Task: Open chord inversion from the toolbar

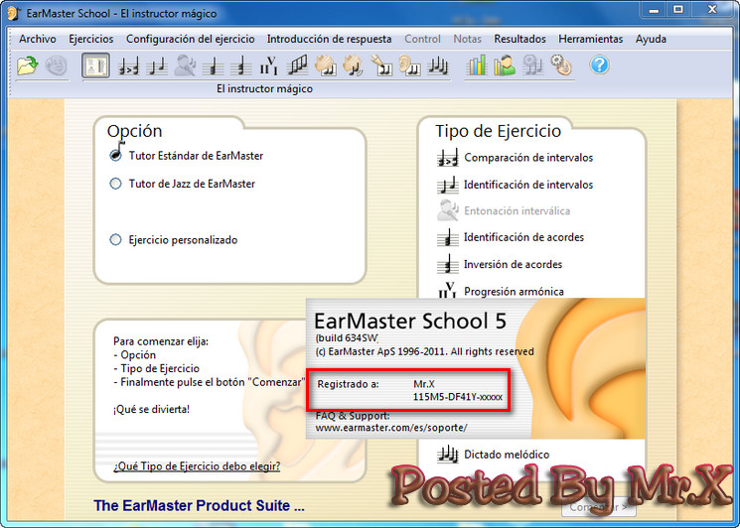Action: (240, 66)
